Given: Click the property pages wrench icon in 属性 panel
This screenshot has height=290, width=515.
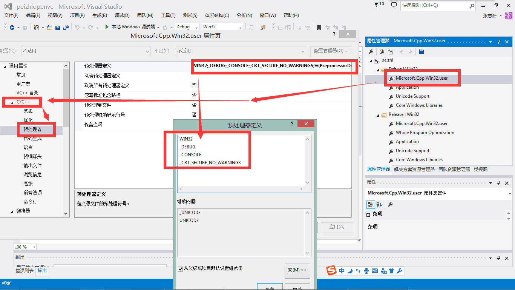Looking at the screenshot, I should 391,204.
